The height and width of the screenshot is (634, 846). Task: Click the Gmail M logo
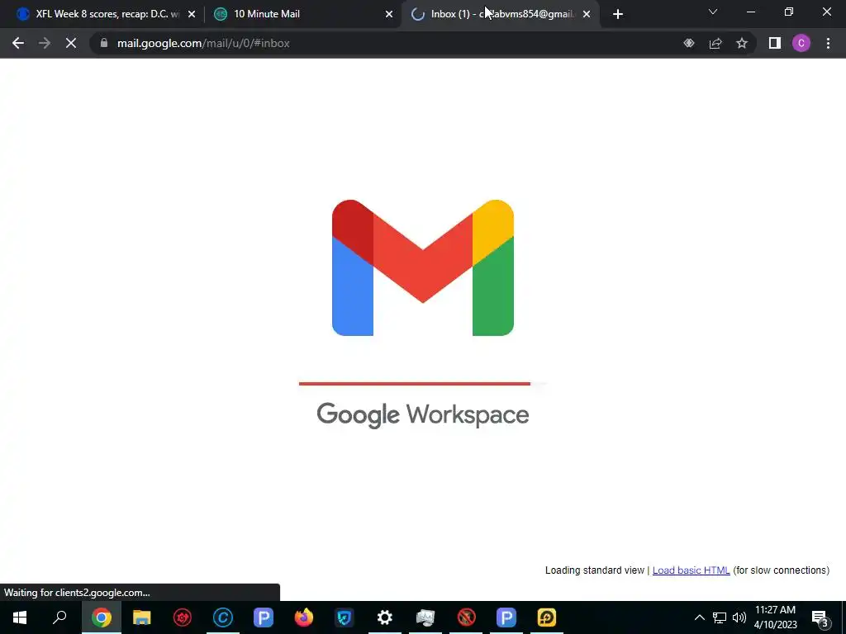point(423,268)
